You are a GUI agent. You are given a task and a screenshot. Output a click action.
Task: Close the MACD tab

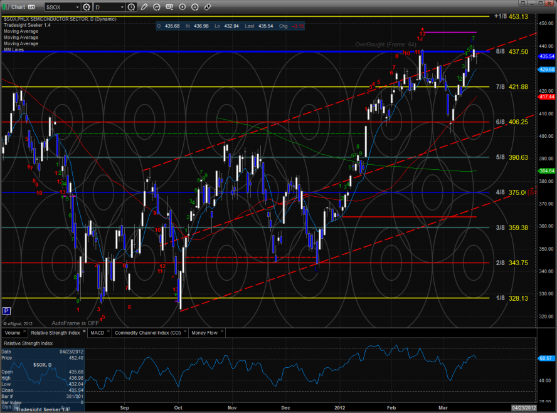(109, 332)
